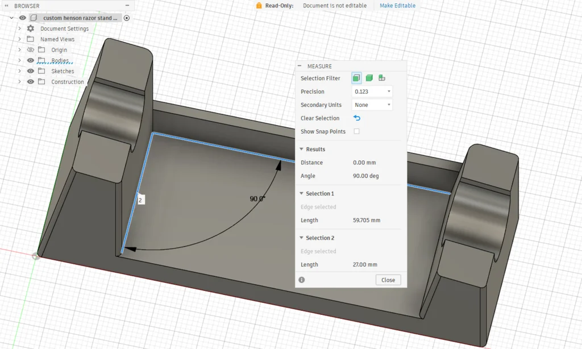This screenshot has height=349, width=582.
Task: Open the Secondary Units dropdown
Action: click(372, 105)
